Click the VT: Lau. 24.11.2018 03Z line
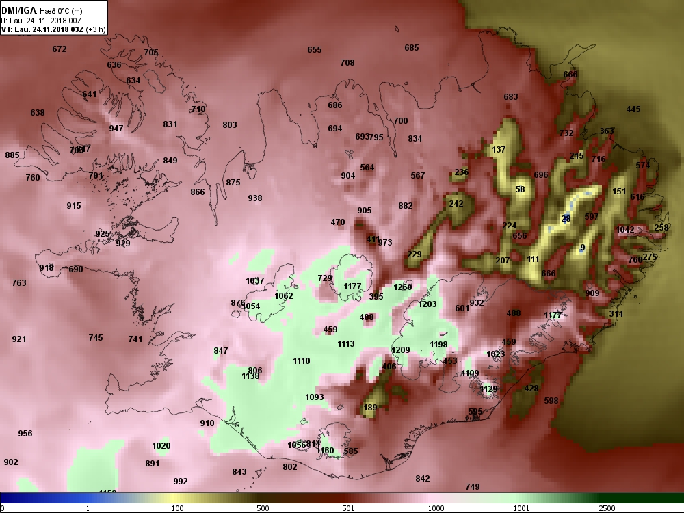684x513 pixels. click(53, 29)
